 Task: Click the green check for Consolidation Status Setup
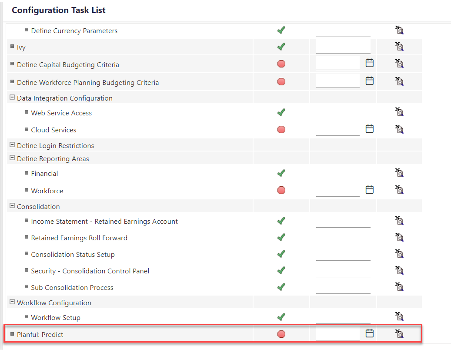281,253
